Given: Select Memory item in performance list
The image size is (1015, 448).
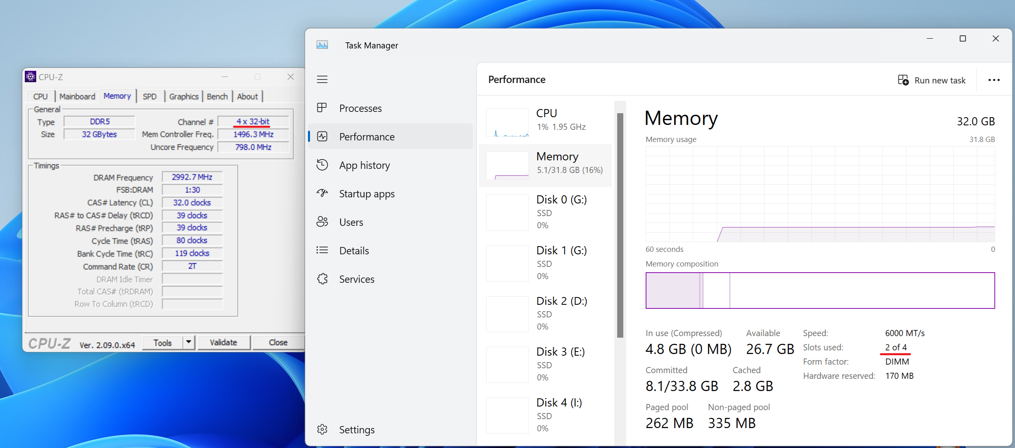Looking at the screenshot, I should click(546, 165).
